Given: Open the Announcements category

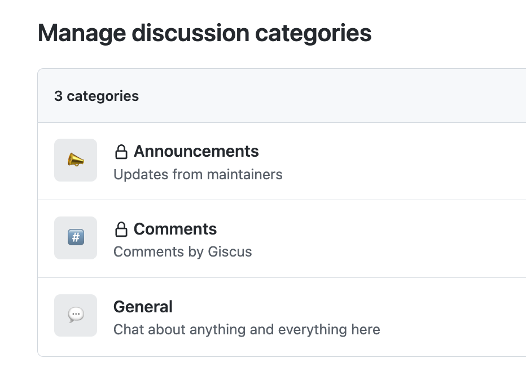Looking at the screenshot, I should (196, 151).
